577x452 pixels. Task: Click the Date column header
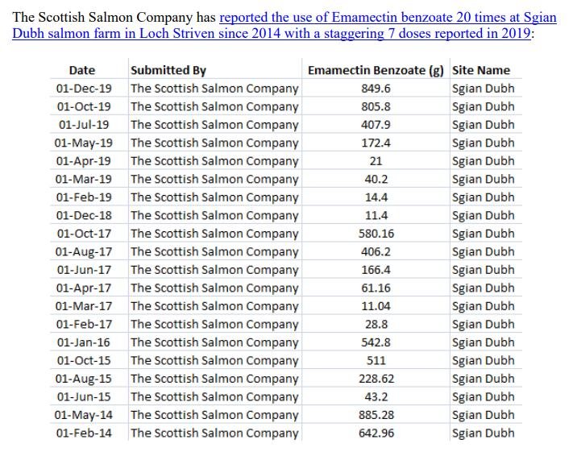(82, 70)
